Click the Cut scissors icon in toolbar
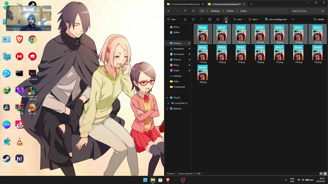This screenshot has width=328, height=184. coord(185,19)
